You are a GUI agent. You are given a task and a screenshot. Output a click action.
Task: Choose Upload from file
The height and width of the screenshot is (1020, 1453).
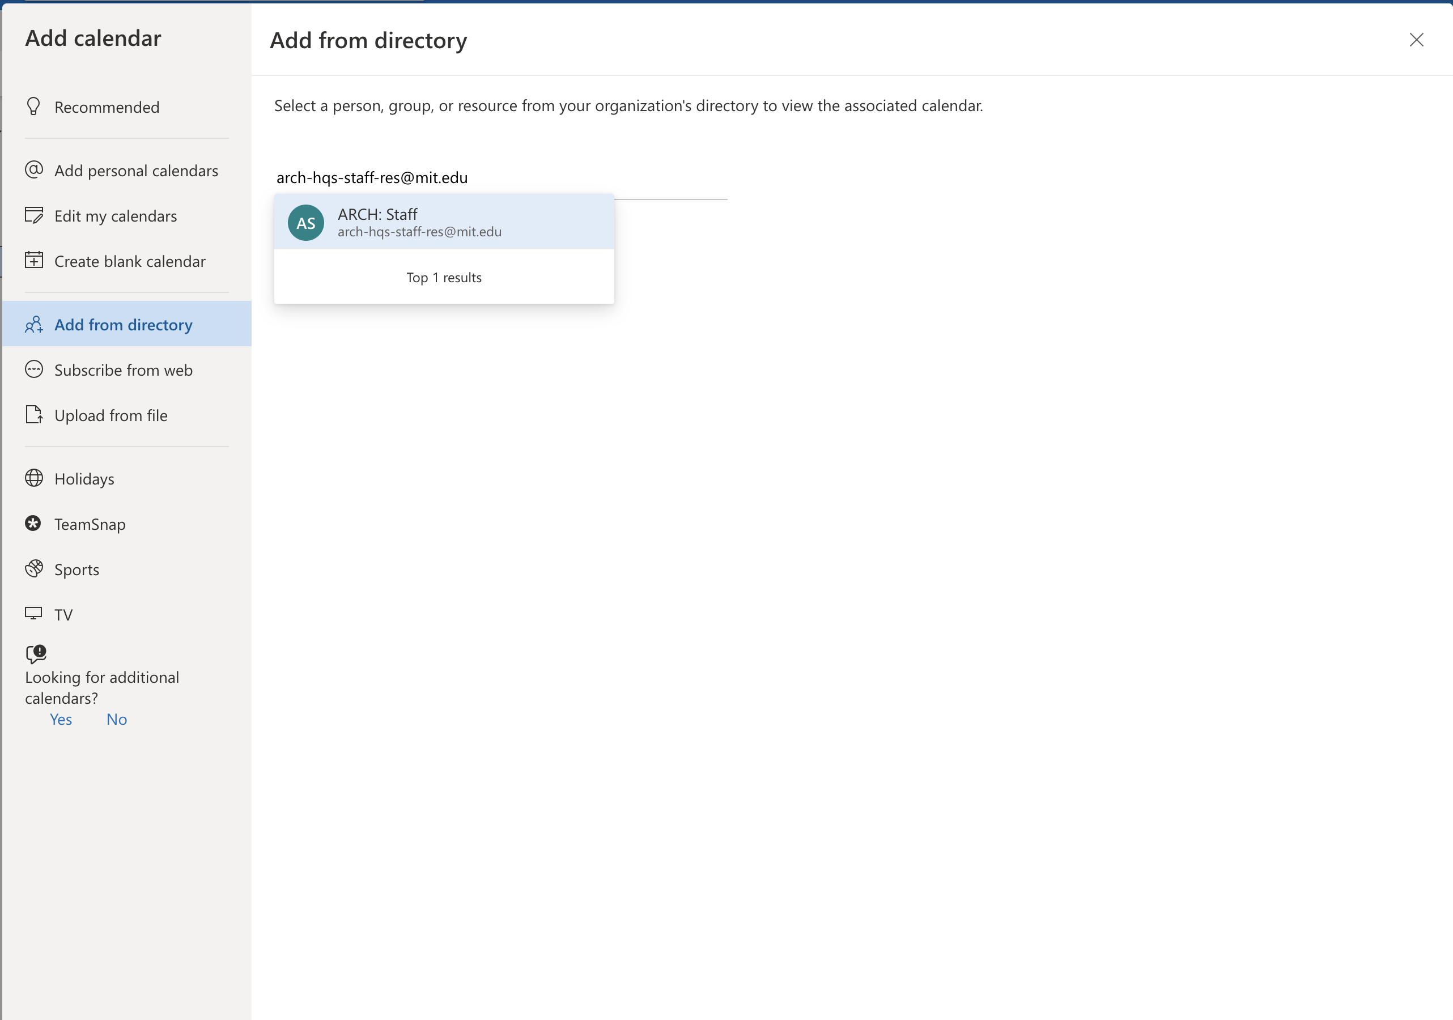(126, 415)
